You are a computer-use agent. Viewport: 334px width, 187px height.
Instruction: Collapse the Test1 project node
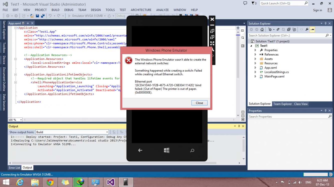click(x=251, y=46)
